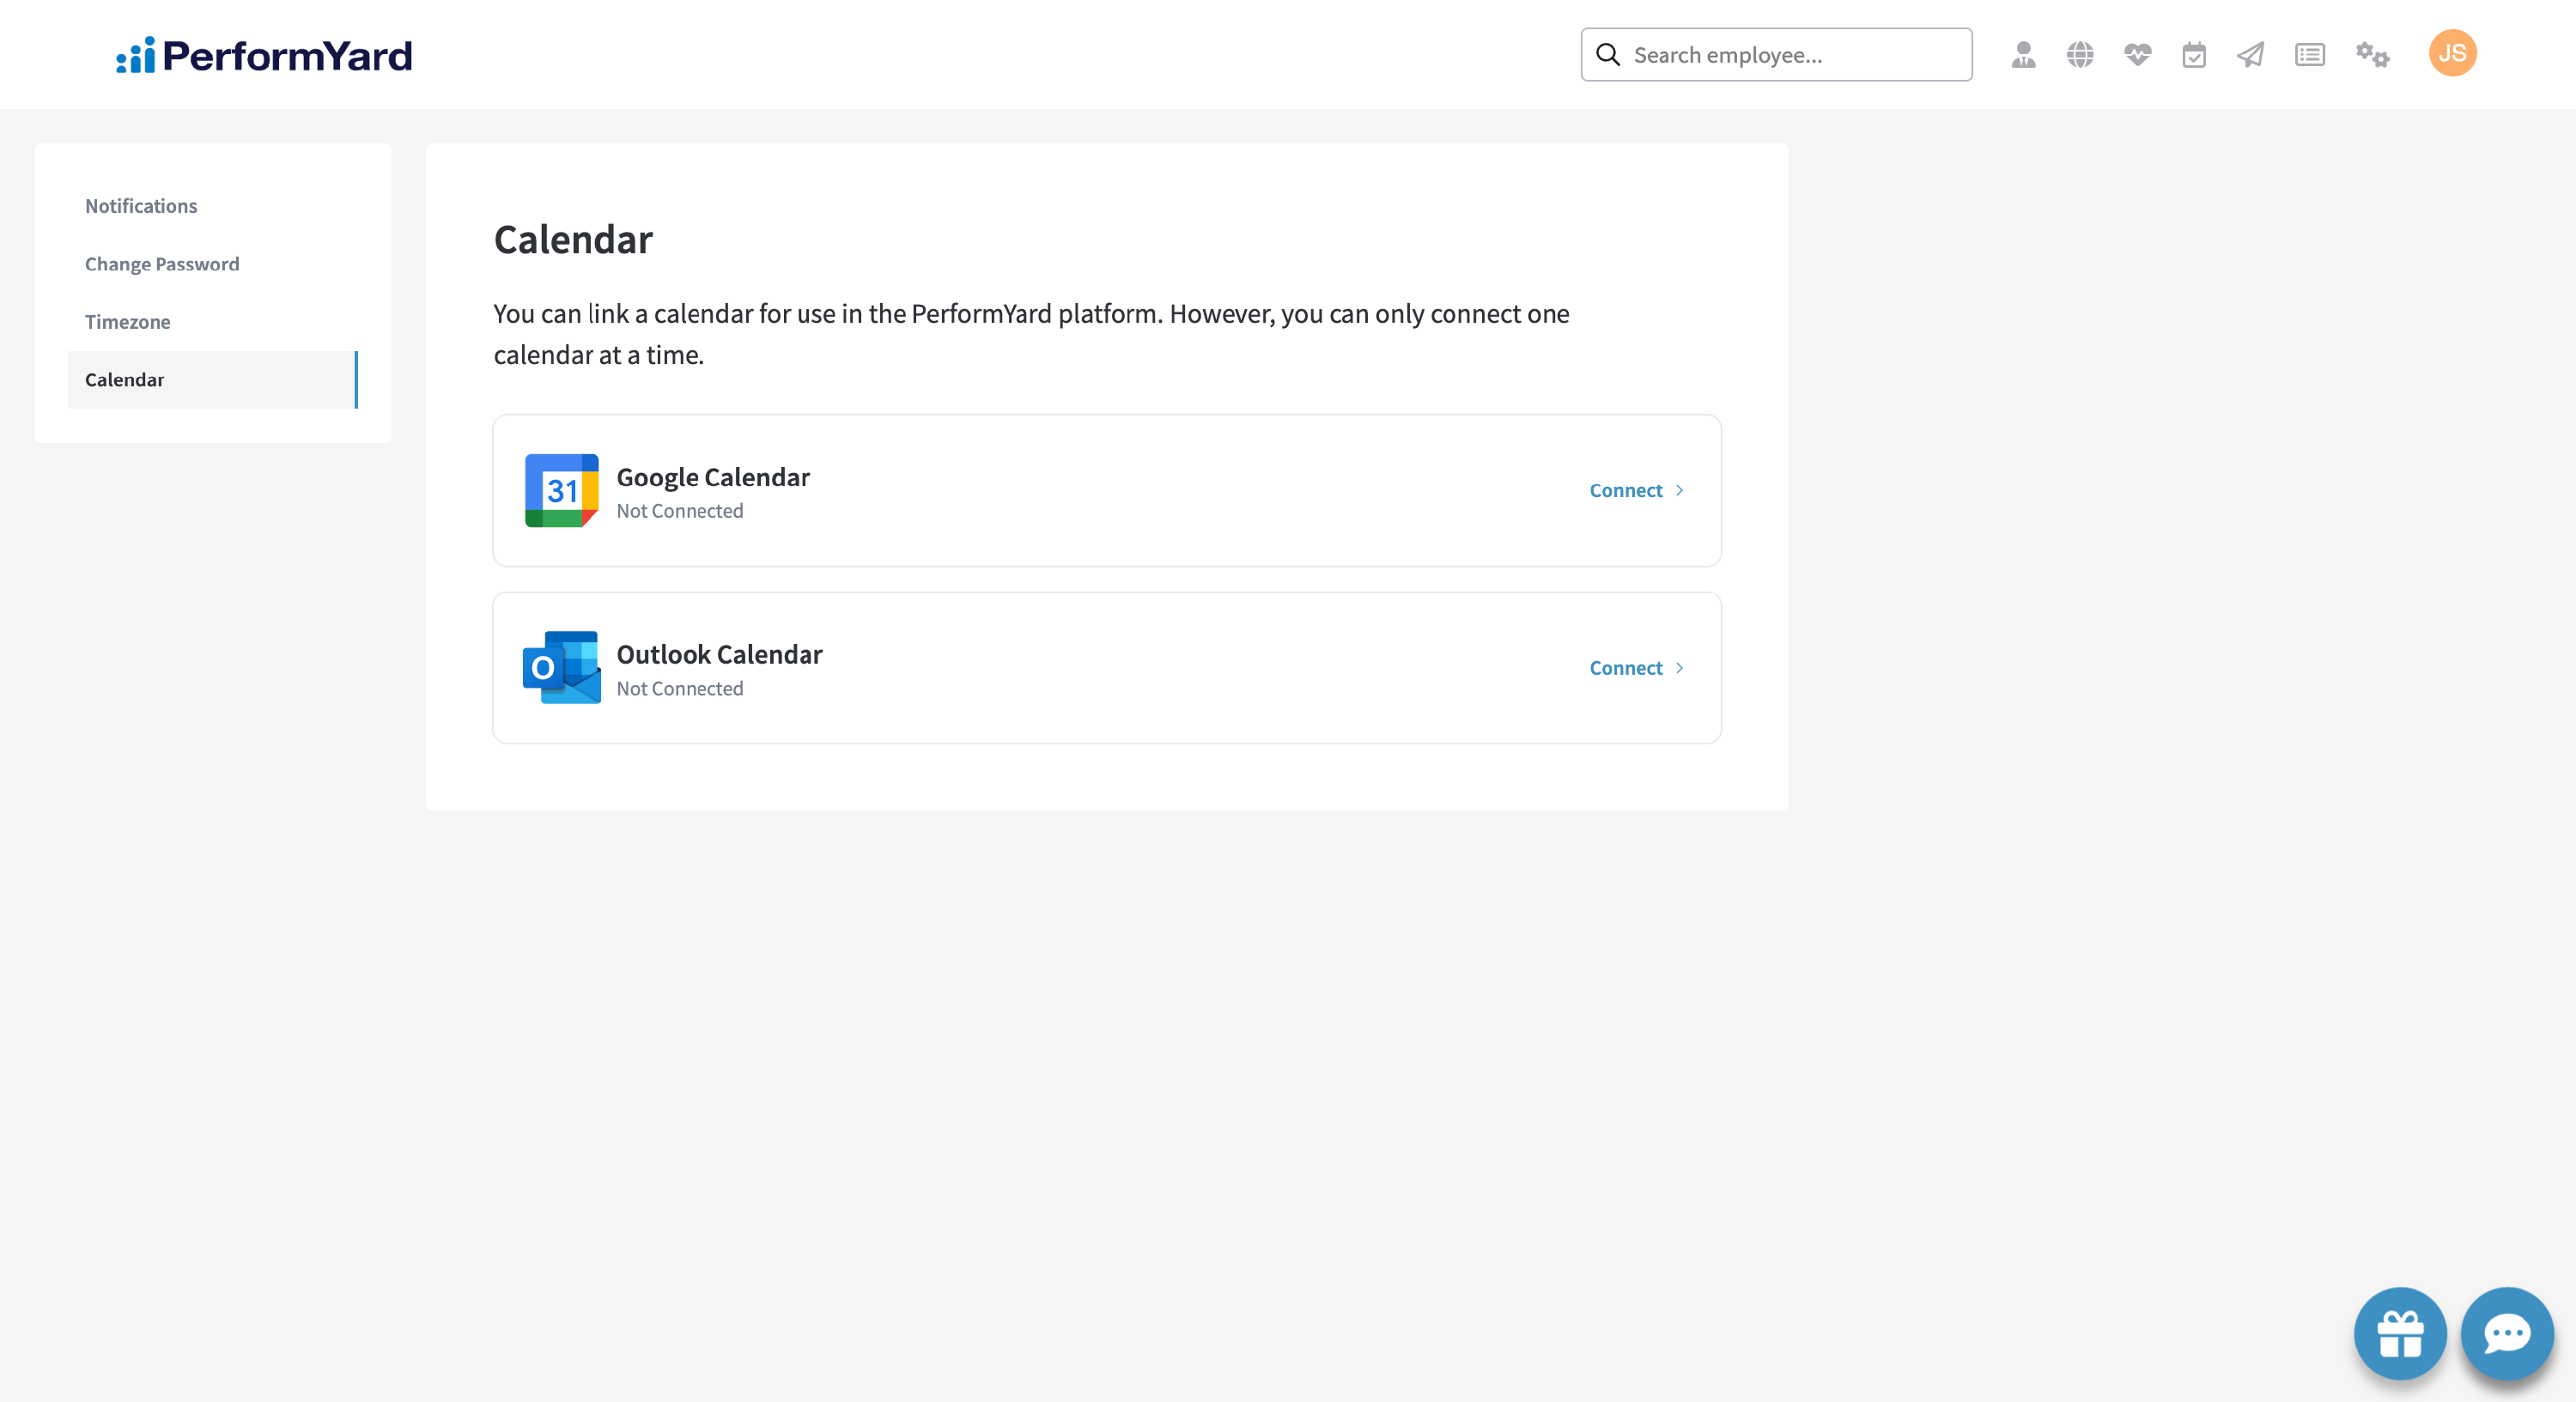Click the gift icon floating button
Screen dimensions: 2576x1402
point(2400,1333)
